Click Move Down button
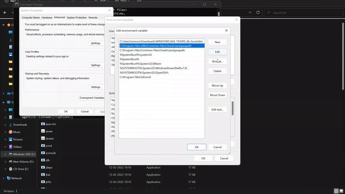Viewport: 345px width, 194px height. pyautogui.click(x=217, y=95)
